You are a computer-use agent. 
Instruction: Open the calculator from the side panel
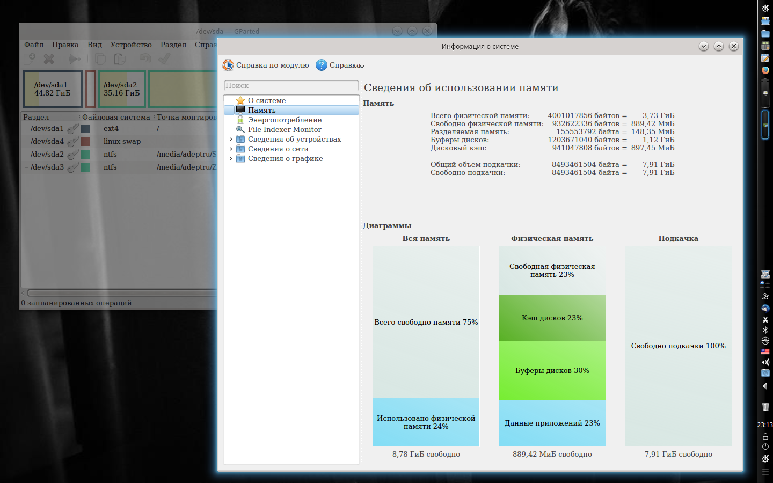[765, 46]
